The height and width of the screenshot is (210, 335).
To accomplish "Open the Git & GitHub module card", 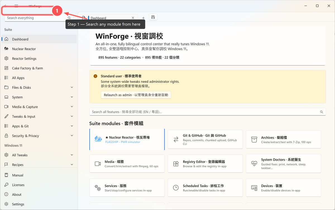I will 205,139.
